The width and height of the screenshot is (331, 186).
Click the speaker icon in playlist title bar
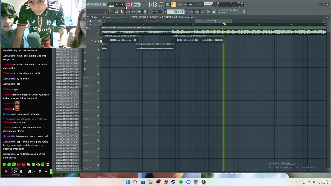[95, 17]
